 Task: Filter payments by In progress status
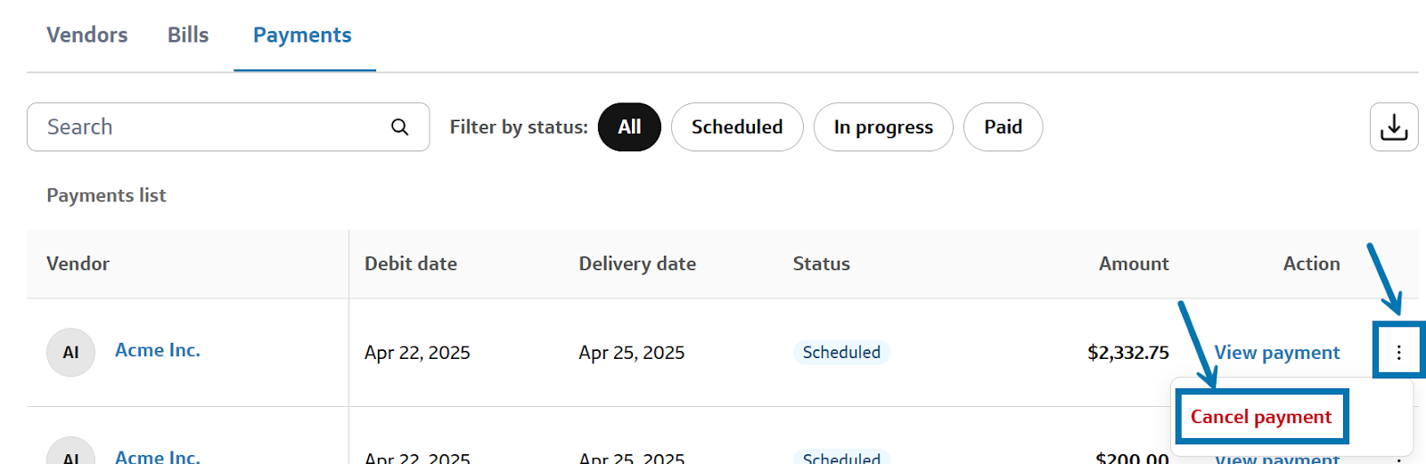click(883, 127)
